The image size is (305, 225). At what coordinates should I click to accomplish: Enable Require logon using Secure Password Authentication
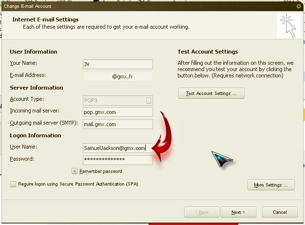13,184
